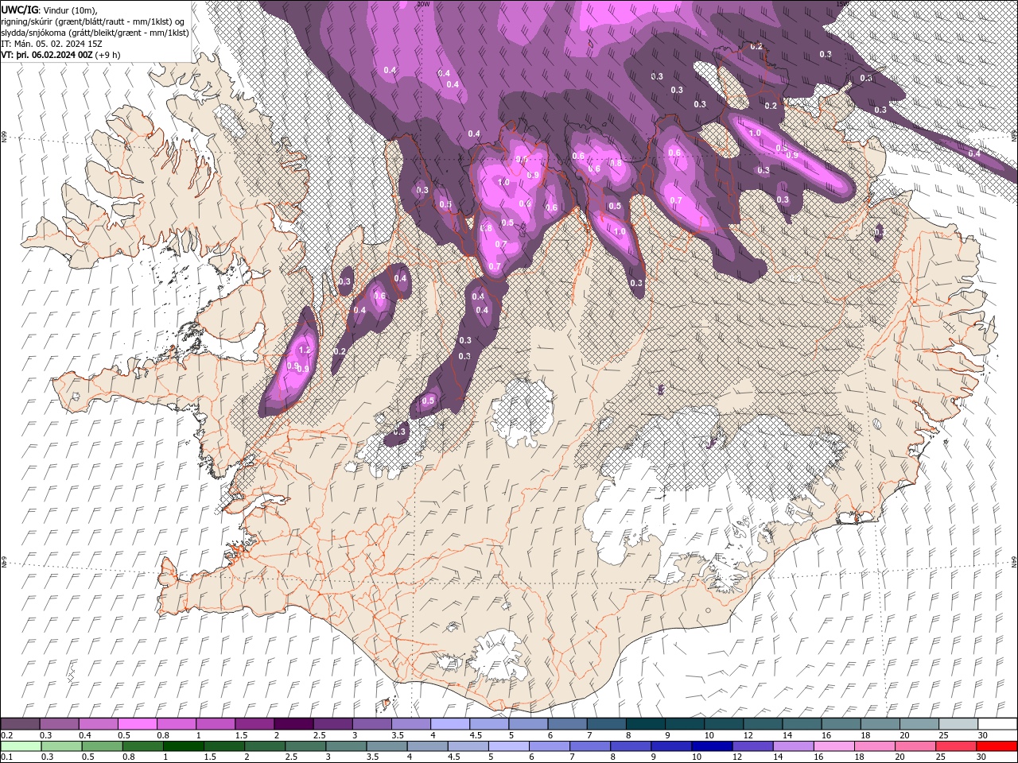Click the 25–30 light red swatch, bottom legend row
1018x763 pixels.
[957, 746]
